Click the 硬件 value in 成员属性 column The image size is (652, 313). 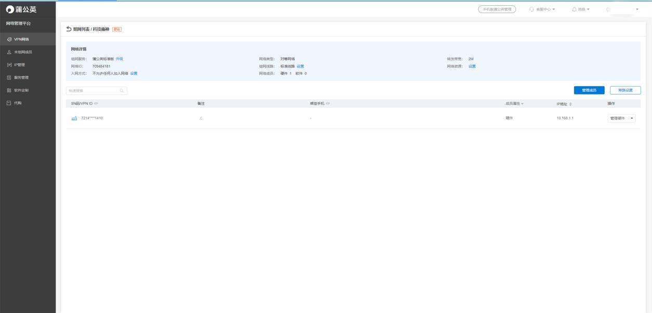click(x=509, y=118)
